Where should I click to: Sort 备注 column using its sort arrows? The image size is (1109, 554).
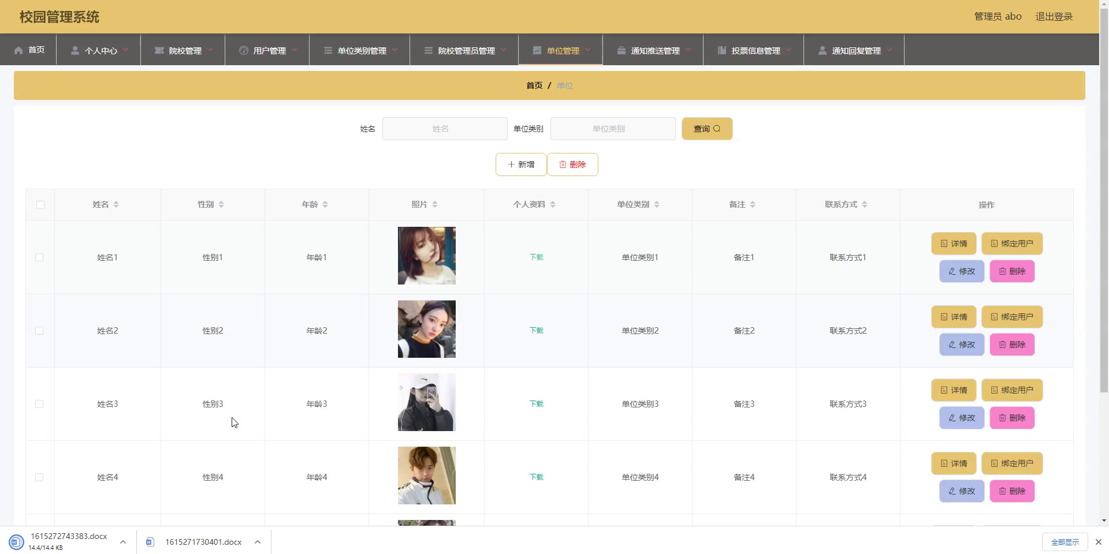pos(753,204)
